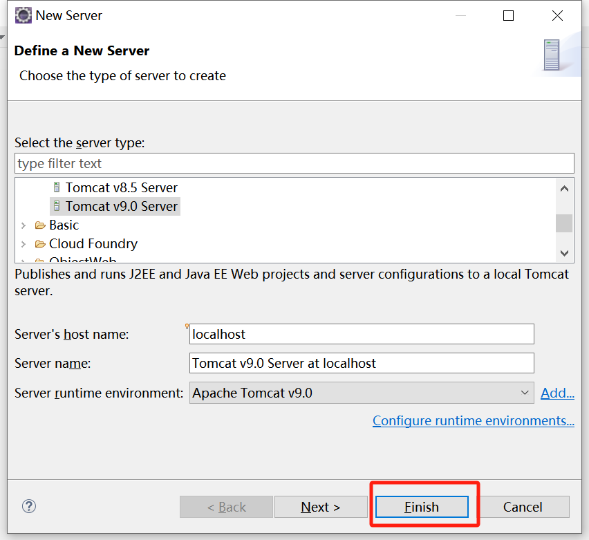Close the New Server dialog
The width and height of the screenshot is (589, 540).
click(x=557, y=15)
